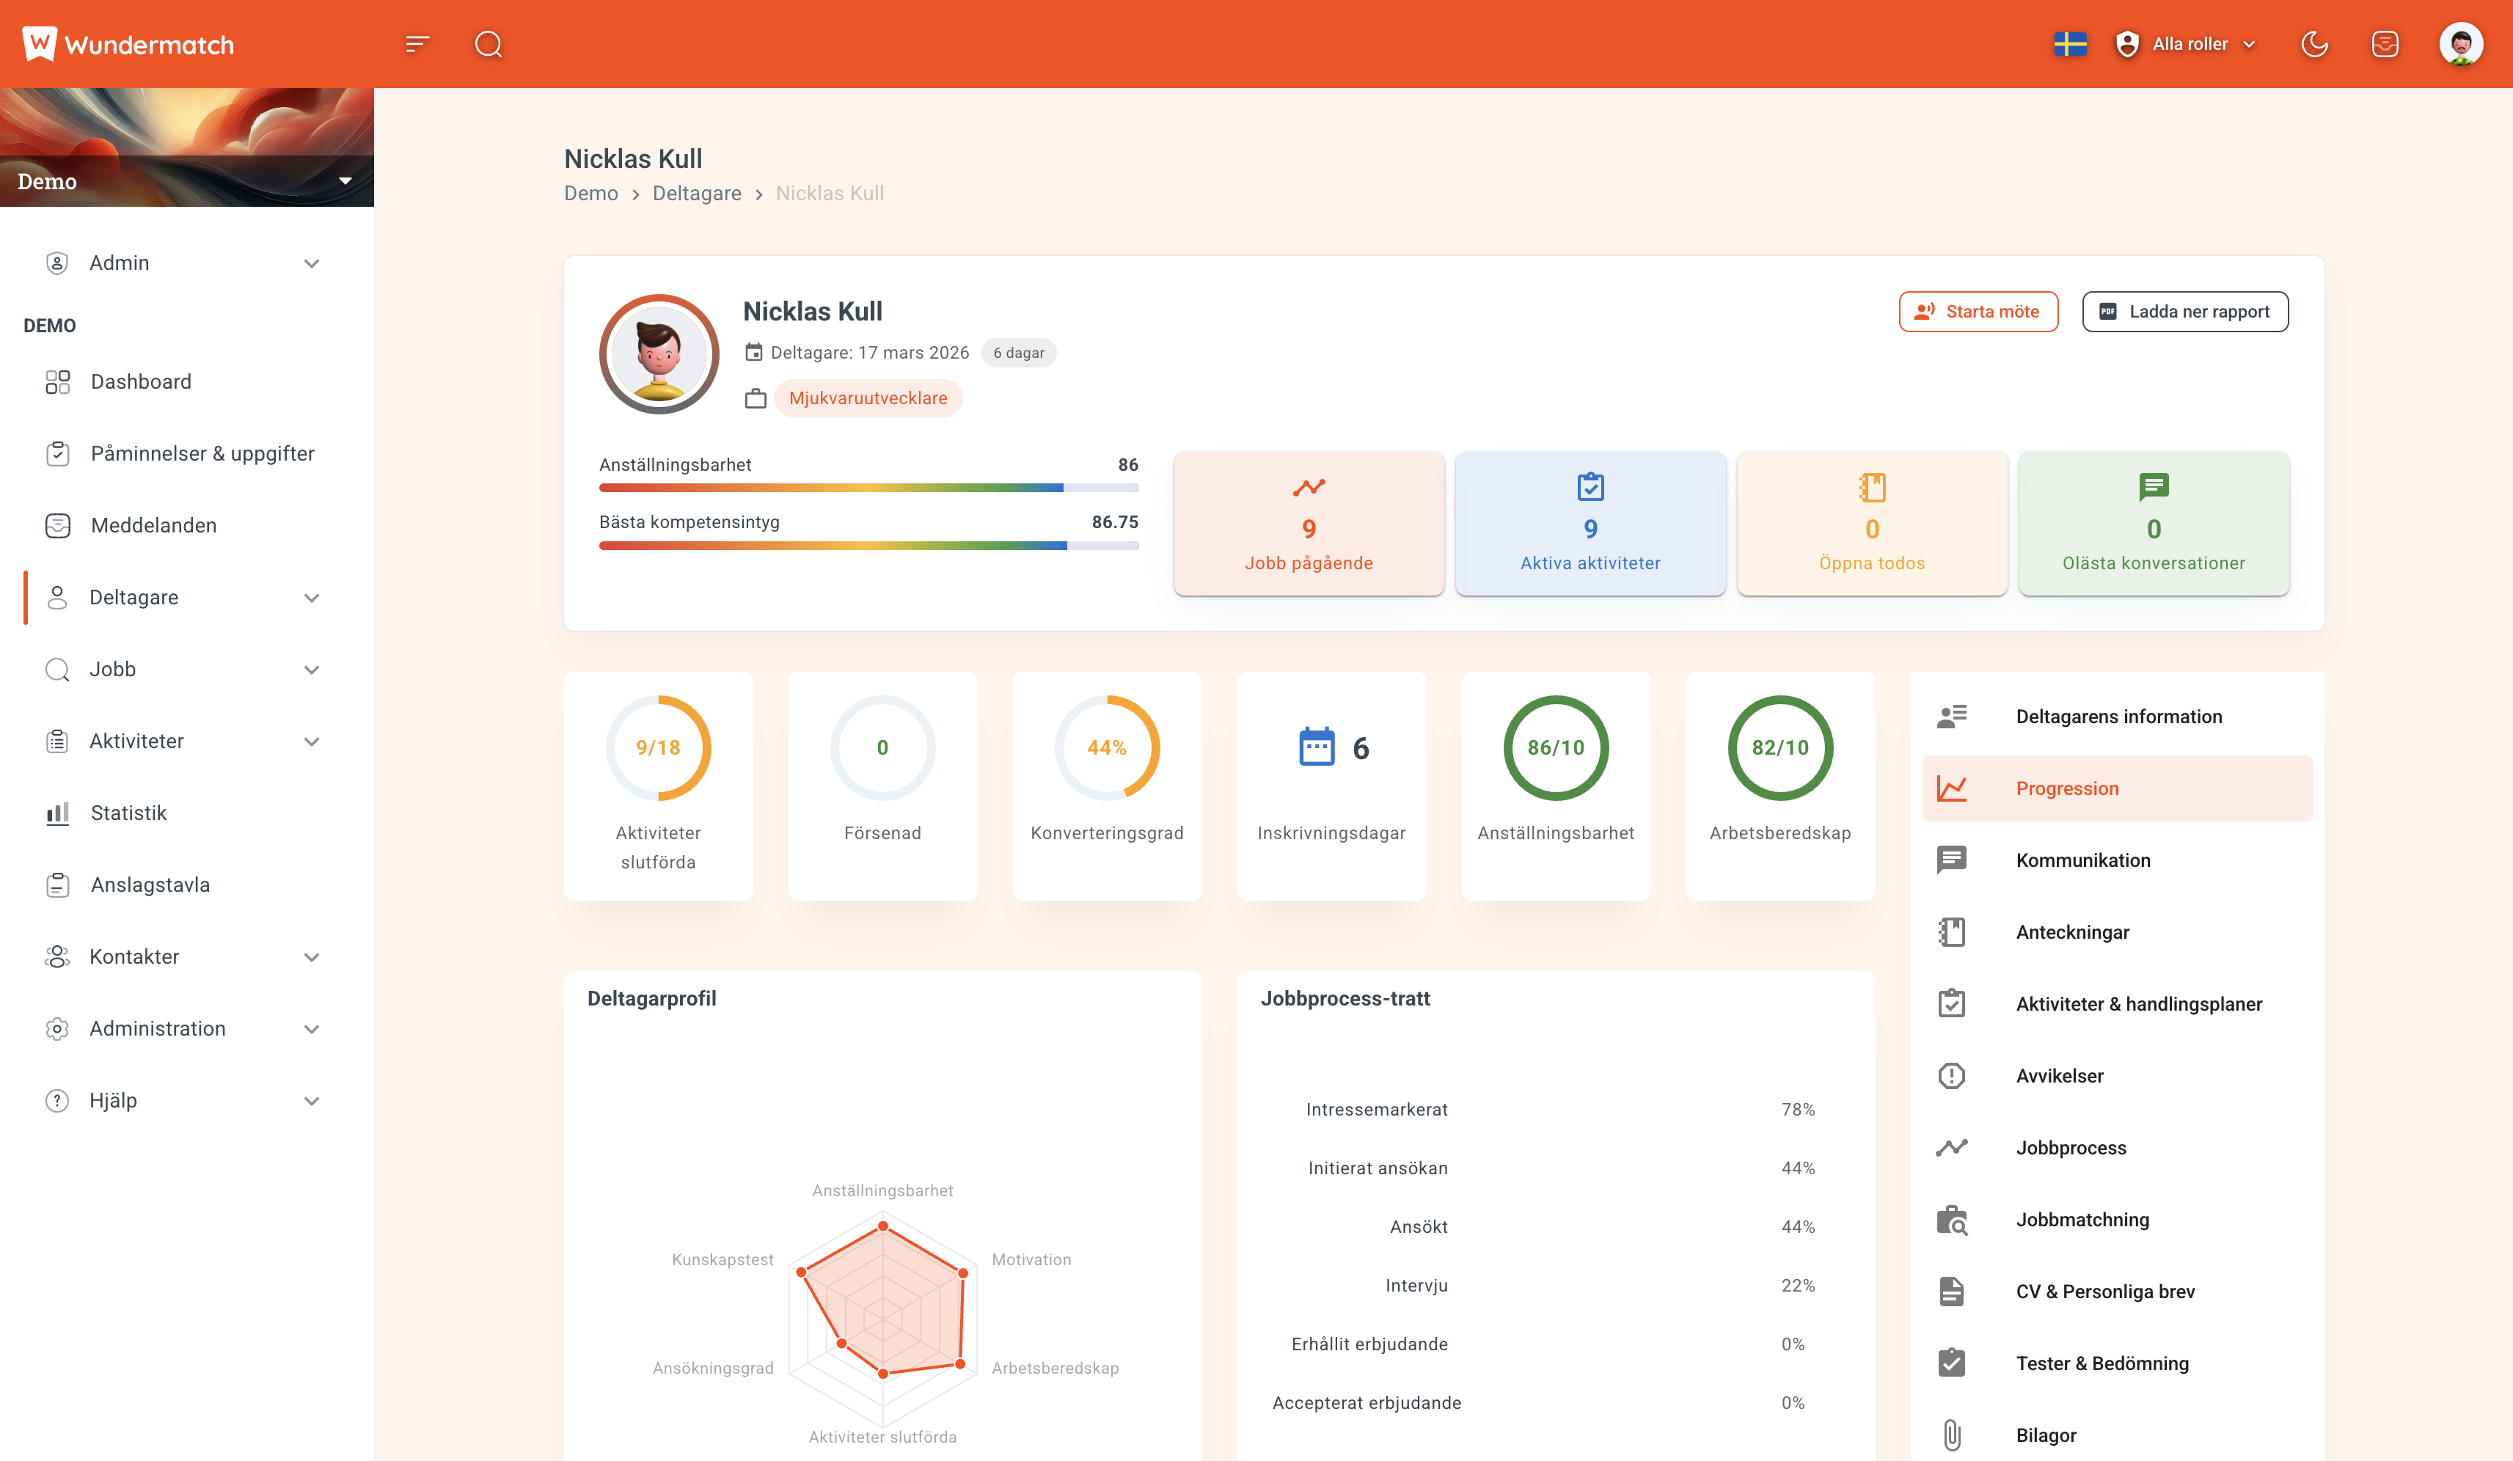Screen dimensions: 2513x1461
Task: Select the search magnifier in the top bar
Action: 488,43
